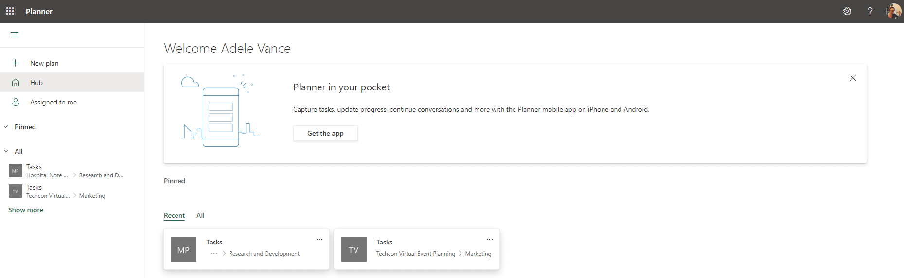Viewport: 904px width, 278px height.
Task: Switch to the All tab
Action: 200,215
